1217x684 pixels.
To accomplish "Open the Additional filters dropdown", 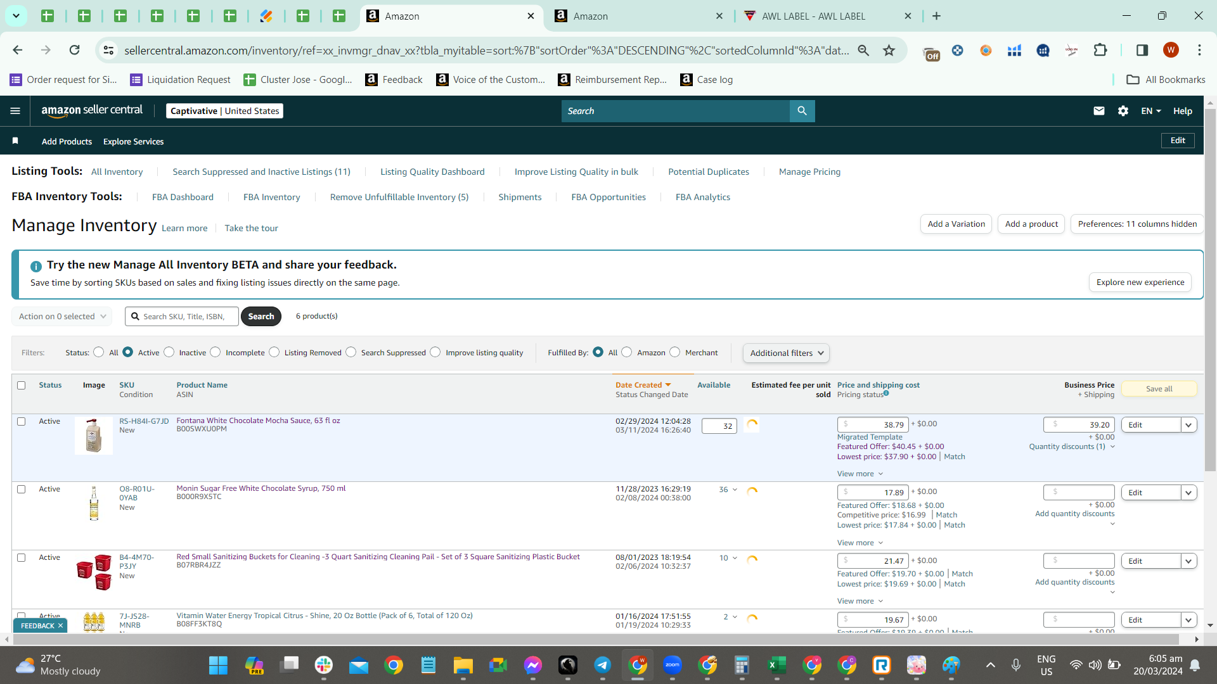I will (x=786, y=353).
